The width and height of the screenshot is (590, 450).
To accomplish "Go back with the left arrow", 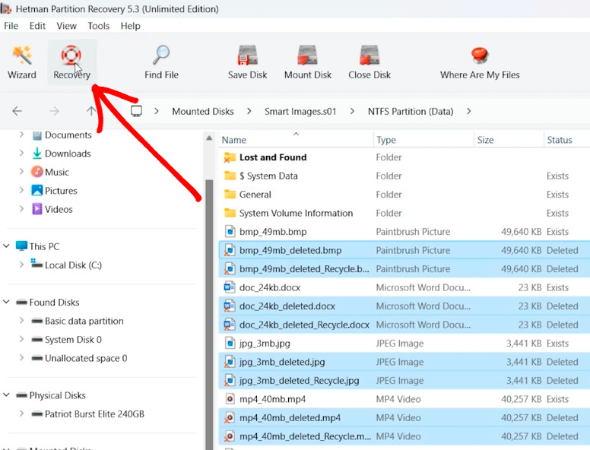I will tap(17, 111).
